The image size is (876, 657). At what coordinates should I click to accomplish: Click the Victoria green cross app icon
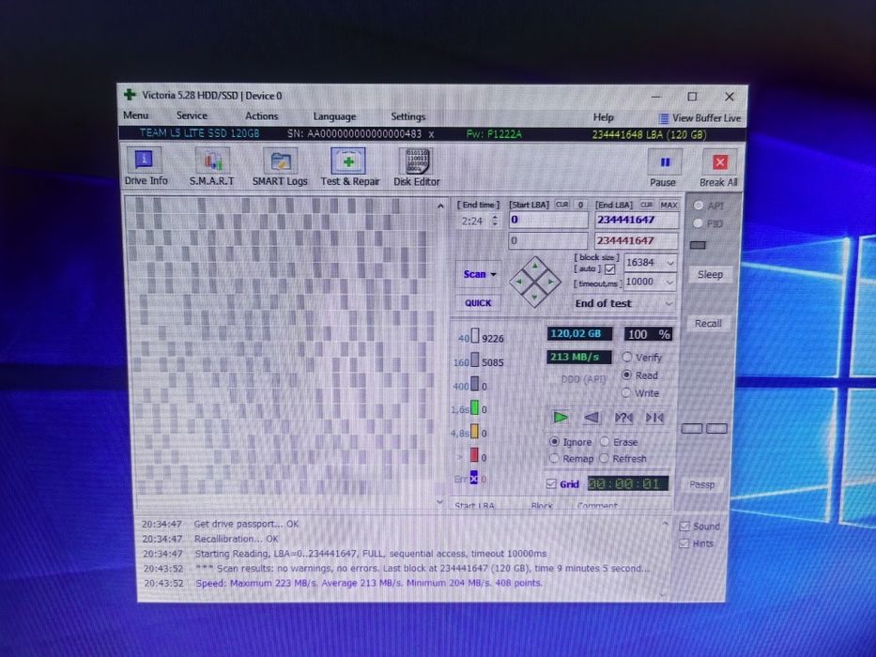130,95
